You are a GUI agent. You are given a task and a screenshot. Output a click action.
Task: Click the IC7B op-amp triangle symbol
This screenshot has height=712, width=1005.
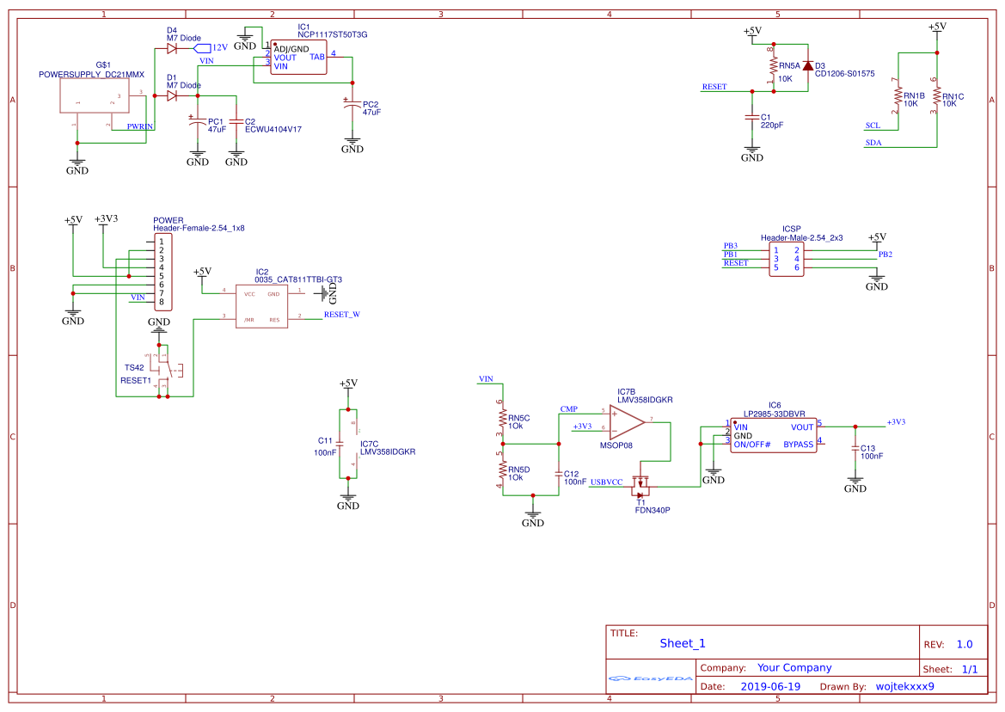tap(627, 421)
